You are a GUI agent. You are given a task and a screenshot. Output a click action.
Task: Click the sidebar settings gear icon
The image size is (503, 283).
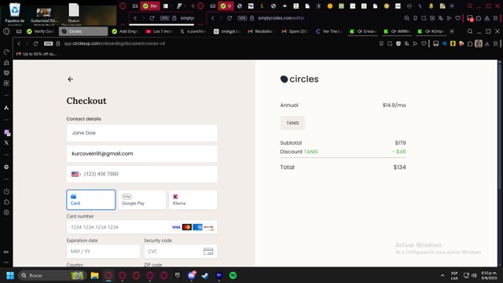6,212
